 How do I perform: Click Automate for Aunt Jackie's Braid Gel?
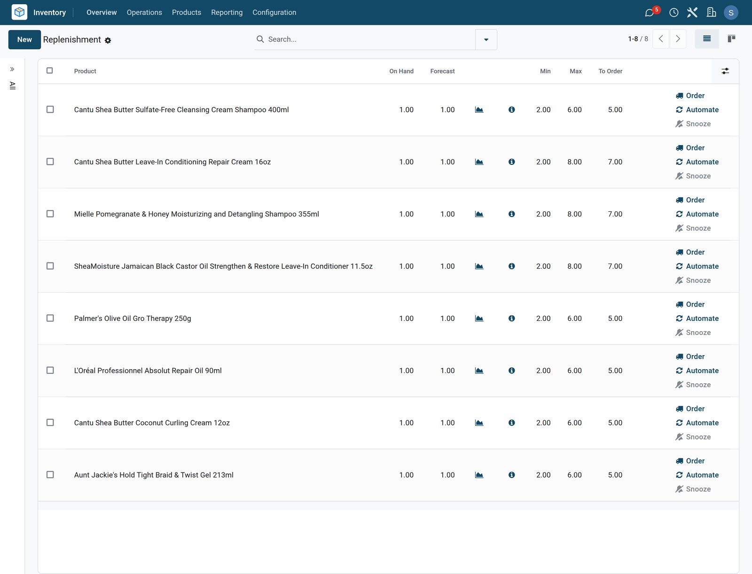697,475
